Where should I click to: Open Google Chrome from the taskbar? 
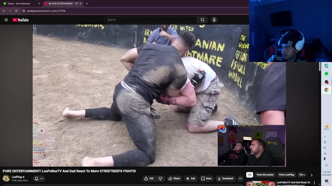(x=326, y=90)
